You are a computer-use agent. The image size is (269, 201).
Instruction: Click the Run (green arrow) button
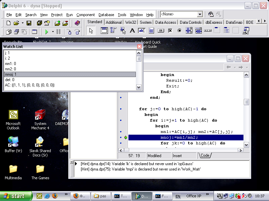(x=47, y=32)
